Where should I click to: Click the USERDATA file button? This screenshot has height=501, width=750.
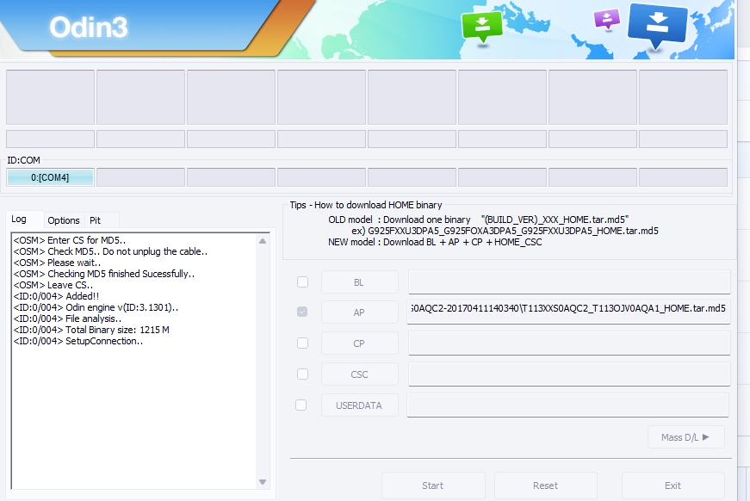pos(359,405)
